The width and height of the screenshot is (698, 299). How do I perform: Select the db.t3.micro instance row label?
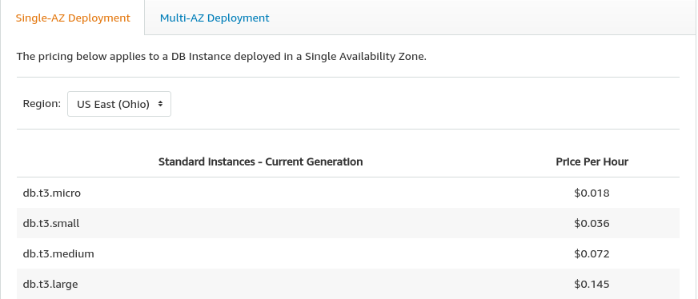coord(52,193)
